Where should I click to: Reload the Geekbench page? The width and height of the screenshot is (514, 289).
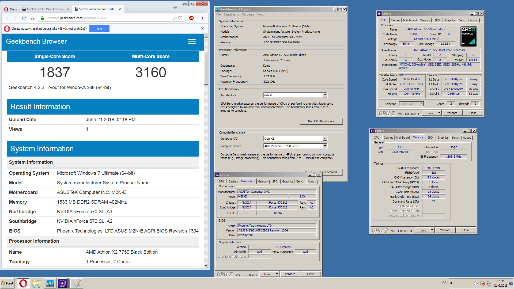24,18
